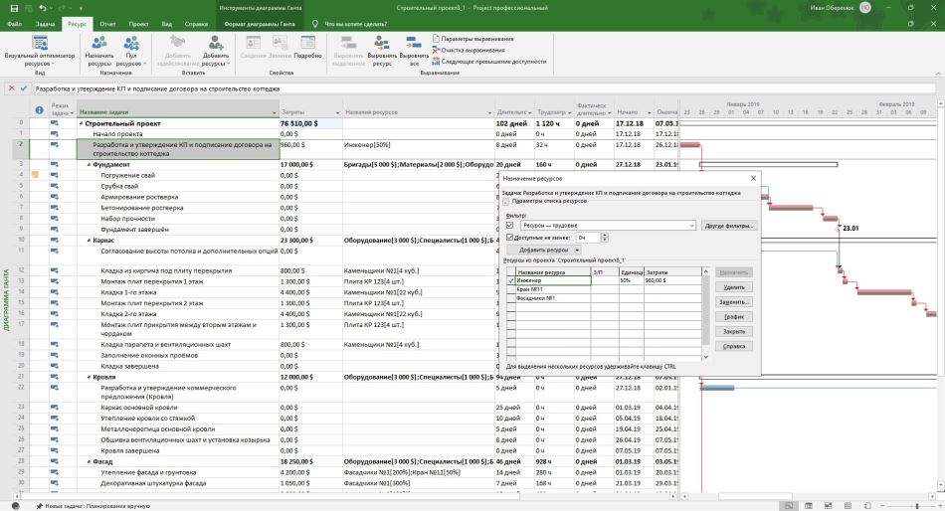Screen dimensions: 945x511
Task: Open Название задачи column filter dropdown
Action: 275,112
